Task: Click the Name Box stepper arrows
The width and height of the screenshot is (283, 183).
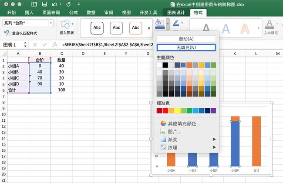Action: (25, 44)
